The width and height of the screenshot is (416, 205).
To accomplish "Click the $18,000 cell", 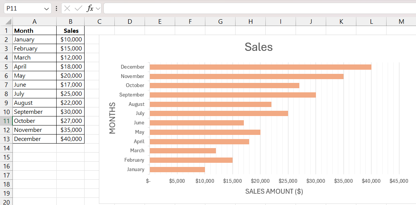I will pyautogui.click(x=70, y=66).
